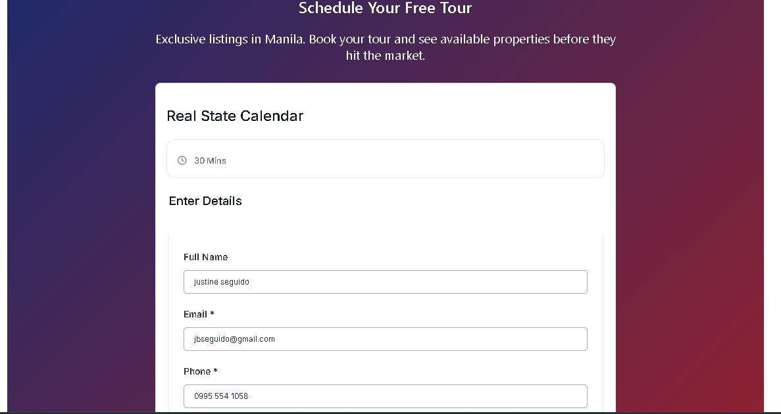
Task: Click the entered name 'justine seguido'
Action: pyautogui.click(x=222, y=282)
